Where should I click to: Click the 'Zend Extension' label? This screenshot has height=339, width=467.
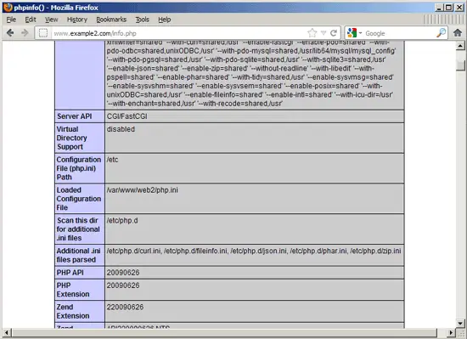(80, 311)
